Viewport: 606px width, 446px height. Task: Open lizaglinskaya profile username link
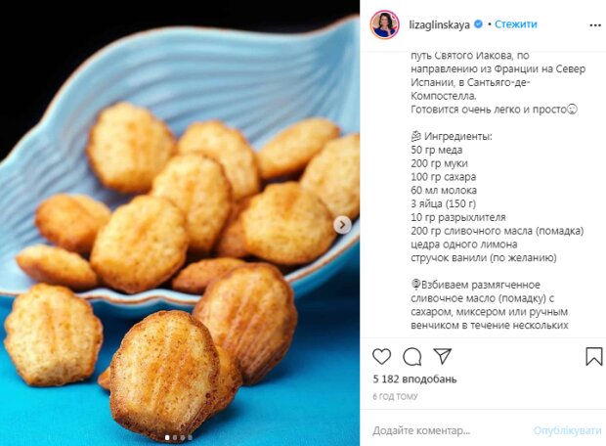pyautogui.click(x=440, y=24)
